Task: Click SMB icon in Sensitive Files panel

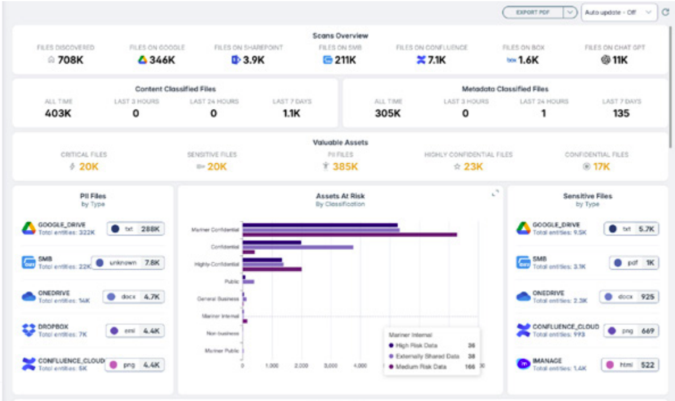Action: 523,262
